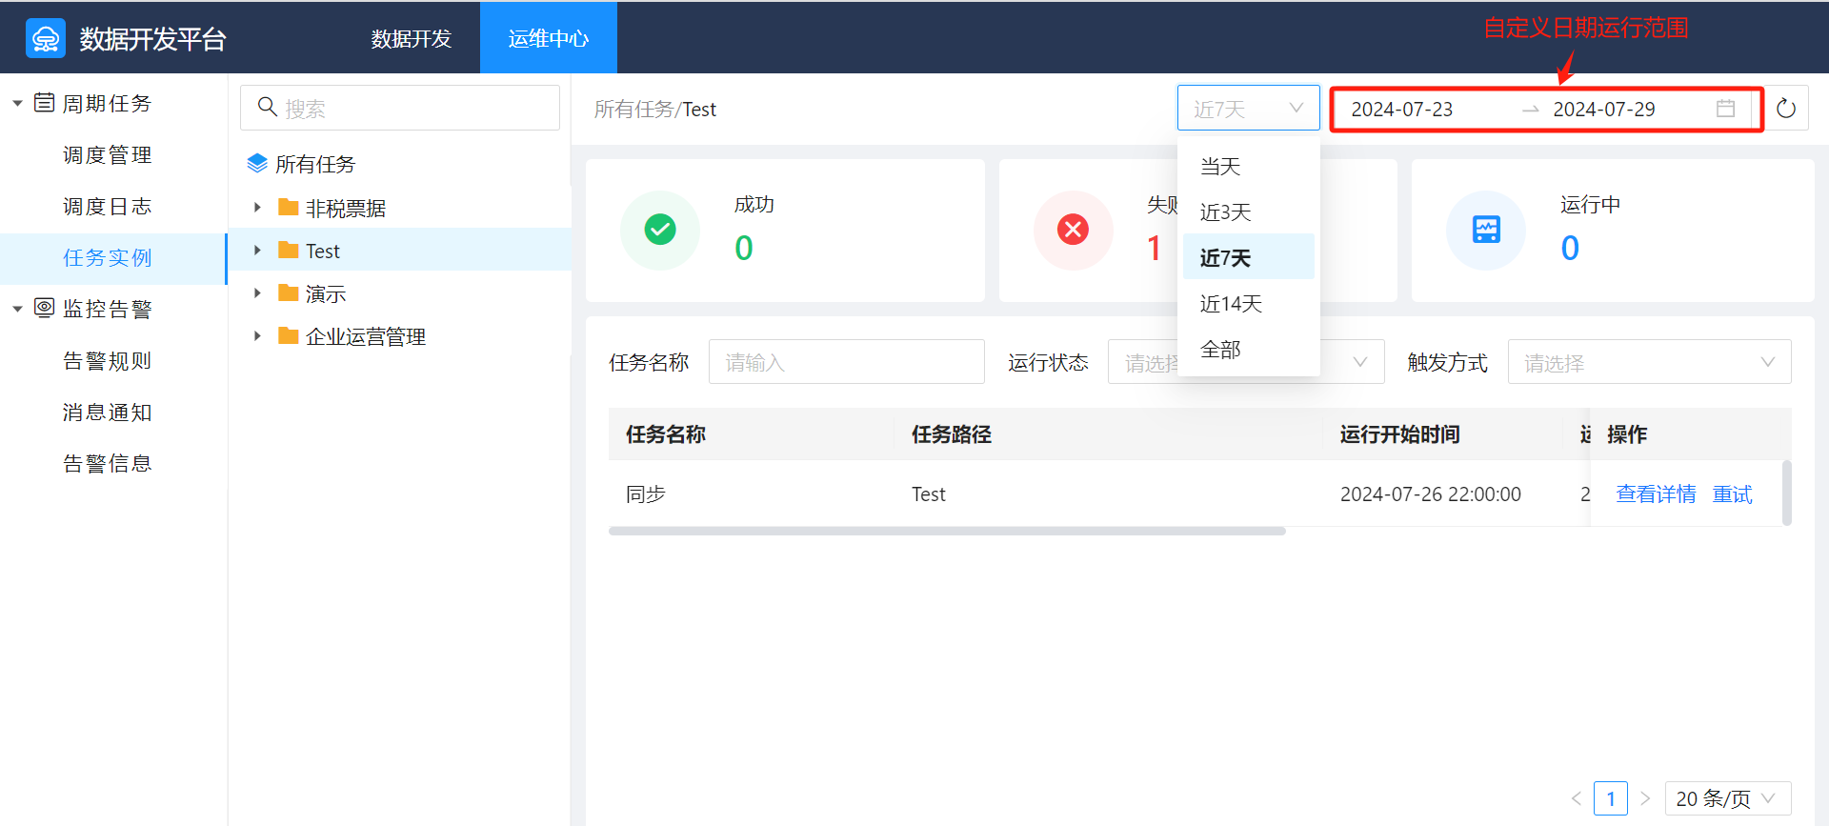Click the platform cloud logo icon
The height and width of the screenshot is (826, 1829).
(46, 39)
